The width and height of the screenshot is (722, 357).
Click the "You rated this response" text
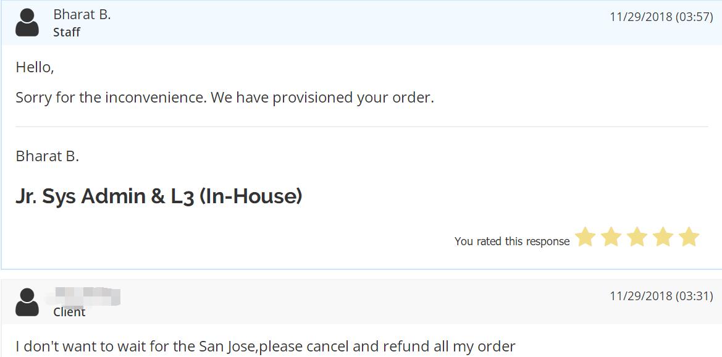click(512, 241)
